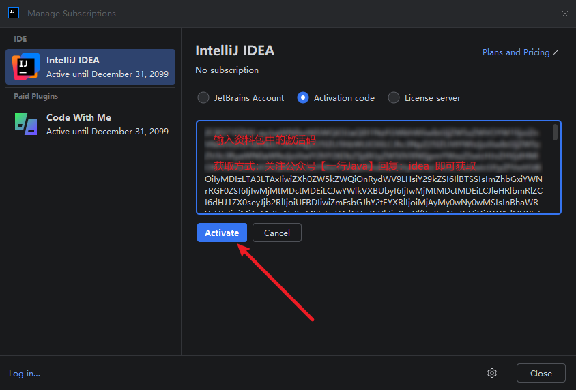The image size is (576, 390).
Task: Click the Cancel button
Action: [x=276, y=232]
